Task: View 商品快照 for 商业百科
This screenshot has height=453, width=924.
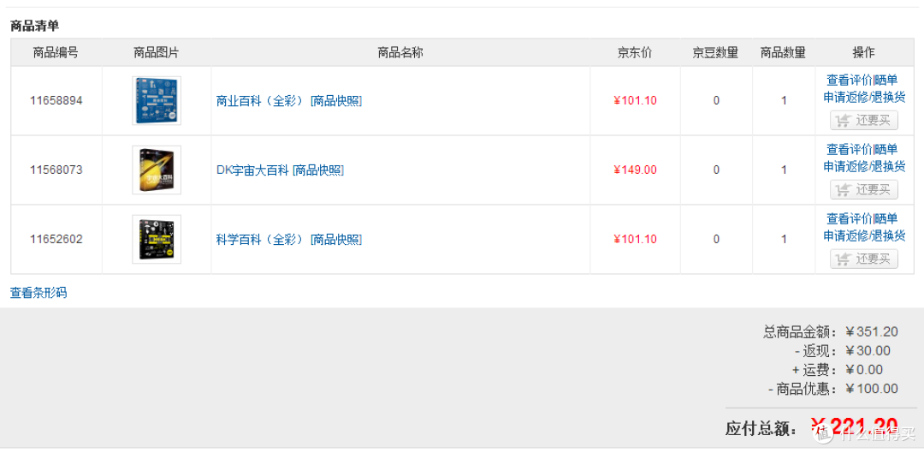Action: [336, 101]
